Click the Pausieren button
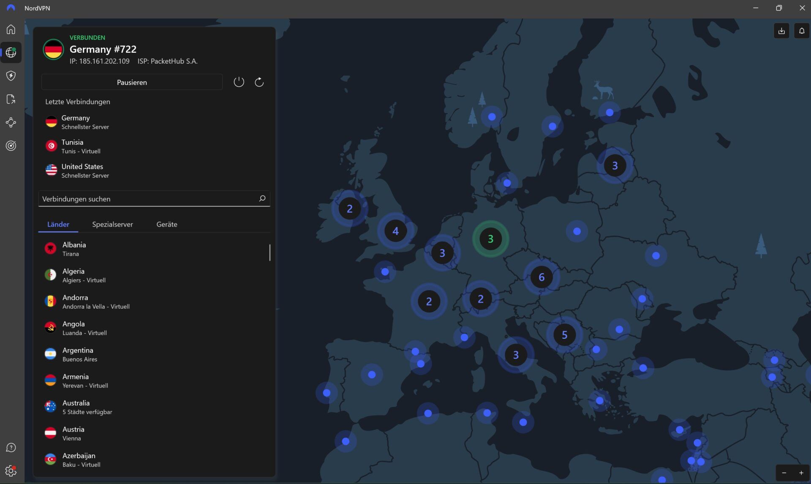Screen dimensions: 811x484 click(x=132, y=82)
